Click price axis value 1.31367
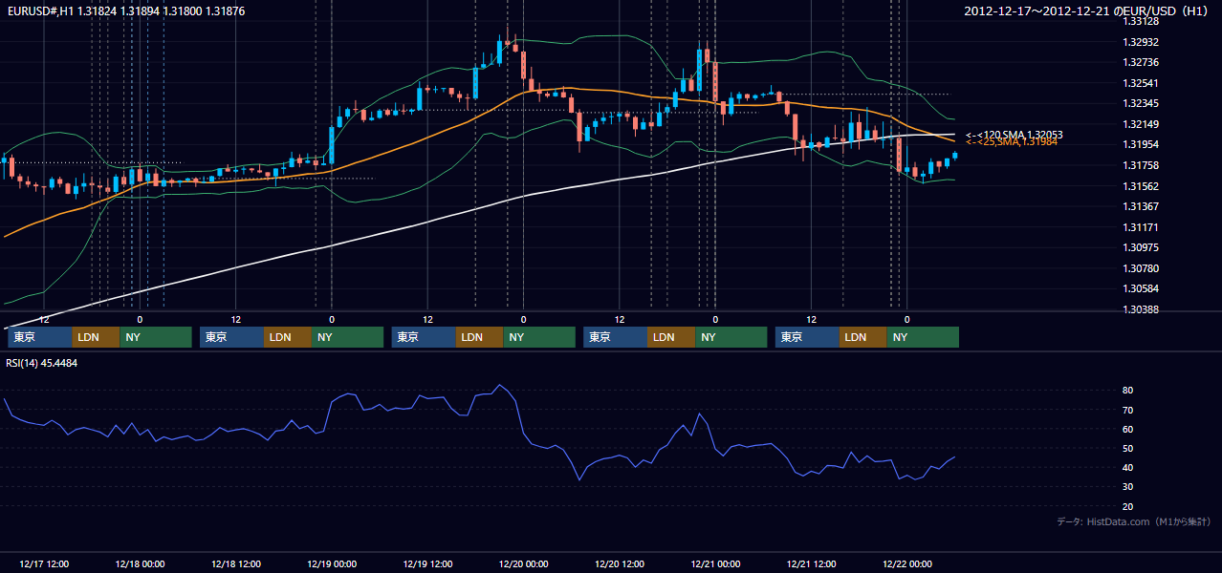The height and width of the screenshot is (573, 1222). [1141, 206]
